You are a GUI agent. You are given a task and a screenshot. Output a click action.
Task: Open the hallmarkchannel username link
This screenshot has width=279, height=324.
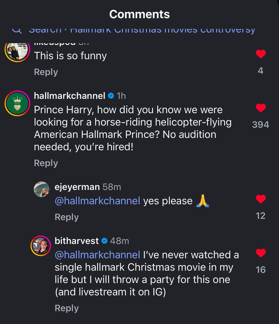click(69, 96)
